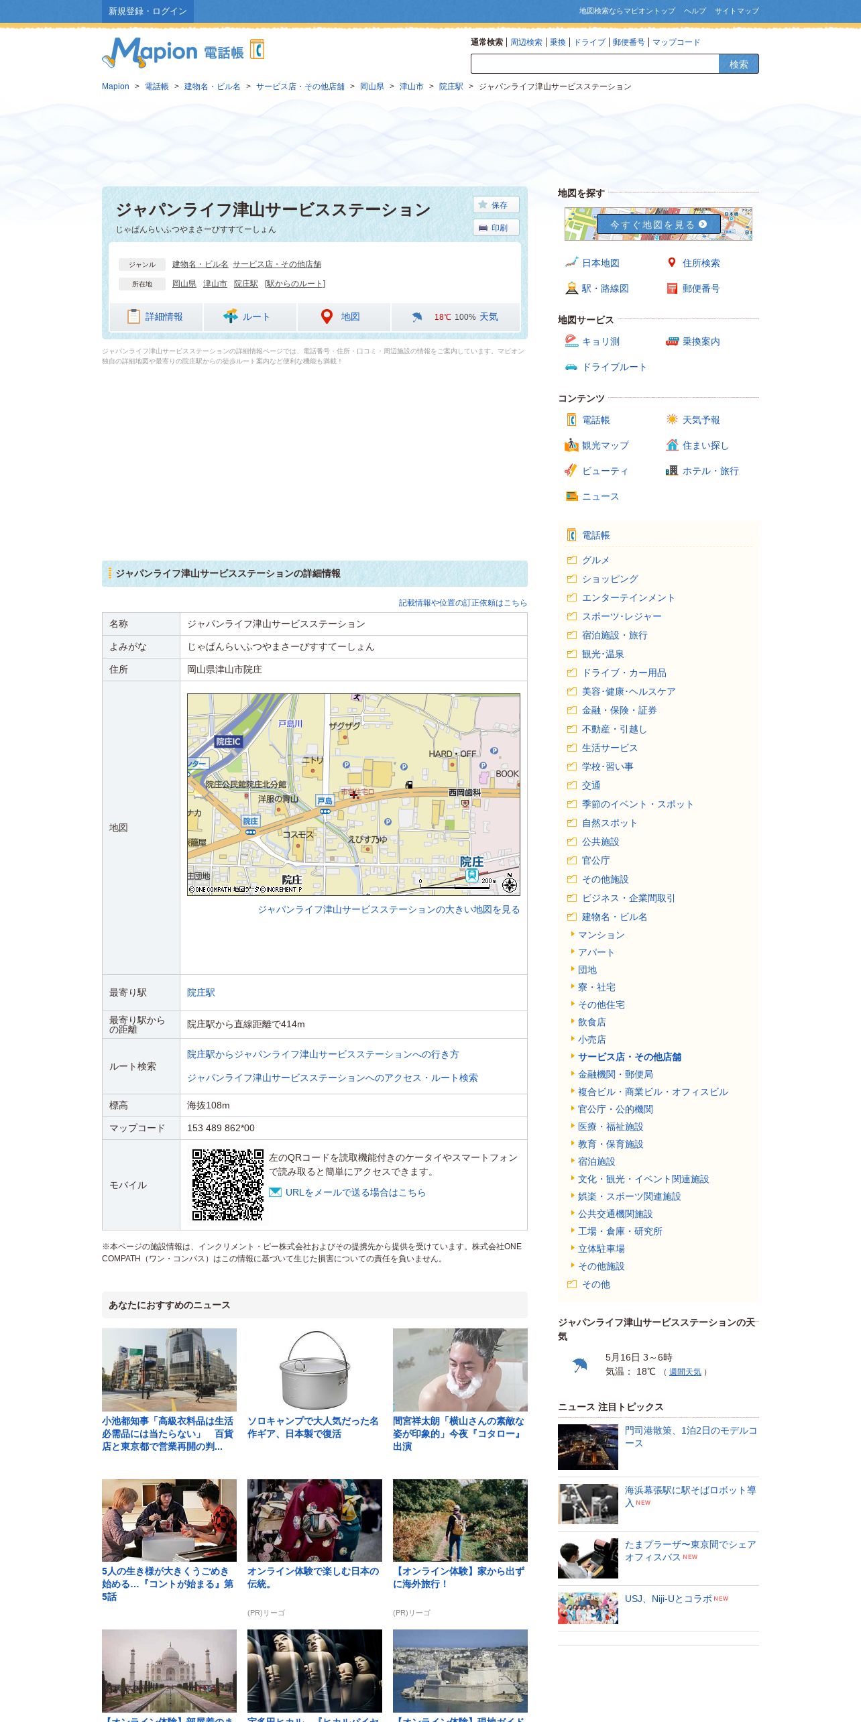This screenshot has height=1722, width=861.
Task: Click the Mapion 電話帳 logo
Action: (183, 52)
